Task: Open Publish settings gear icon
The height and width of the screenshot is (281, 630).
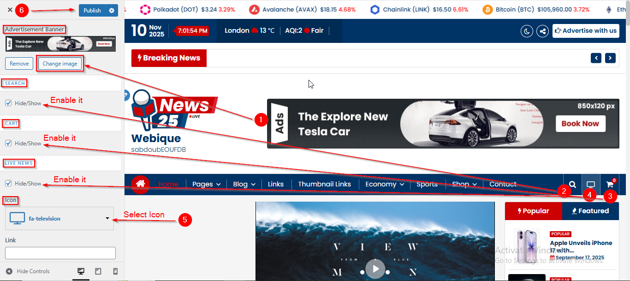Action: click(112, 11)
